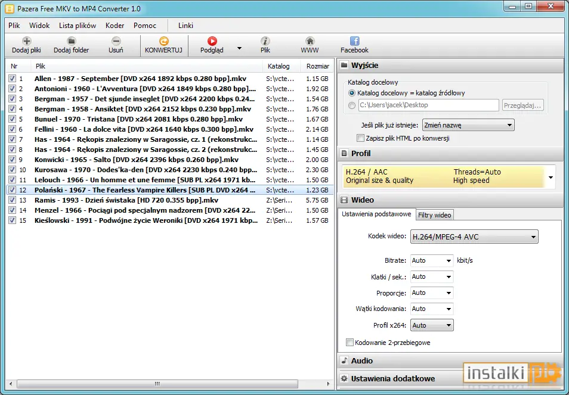
Task: Click the Ustawienia dodatkowe gear icon
Action: tap(344, 378)
